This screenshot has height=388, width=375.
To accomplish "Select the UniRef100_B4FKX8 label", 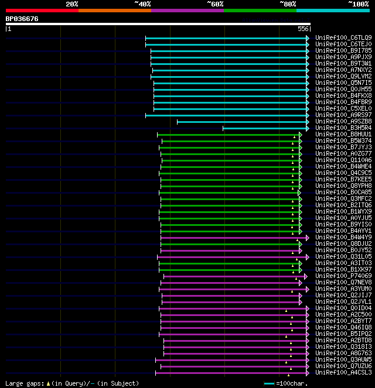I will click(x=343, y=95).
